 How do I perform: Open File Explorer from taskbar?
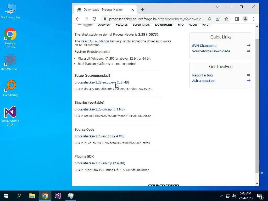click(32, 196)
